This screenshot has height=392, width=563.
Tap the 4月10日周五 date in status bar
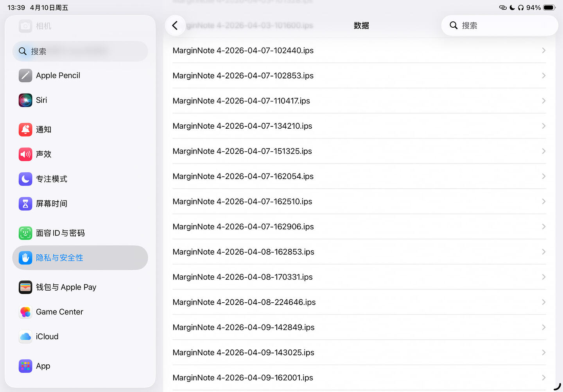coord(49,8)
